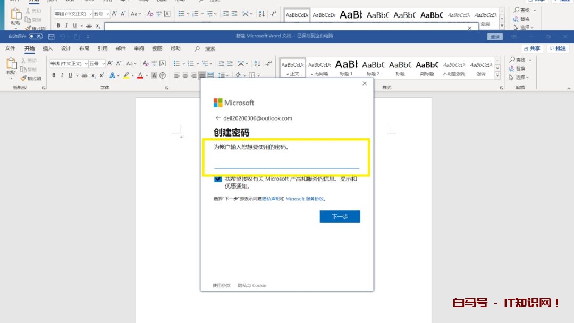Click the yellow text highlight color button
Viewport: 574px width, 323px height.
tap(127, 75)
